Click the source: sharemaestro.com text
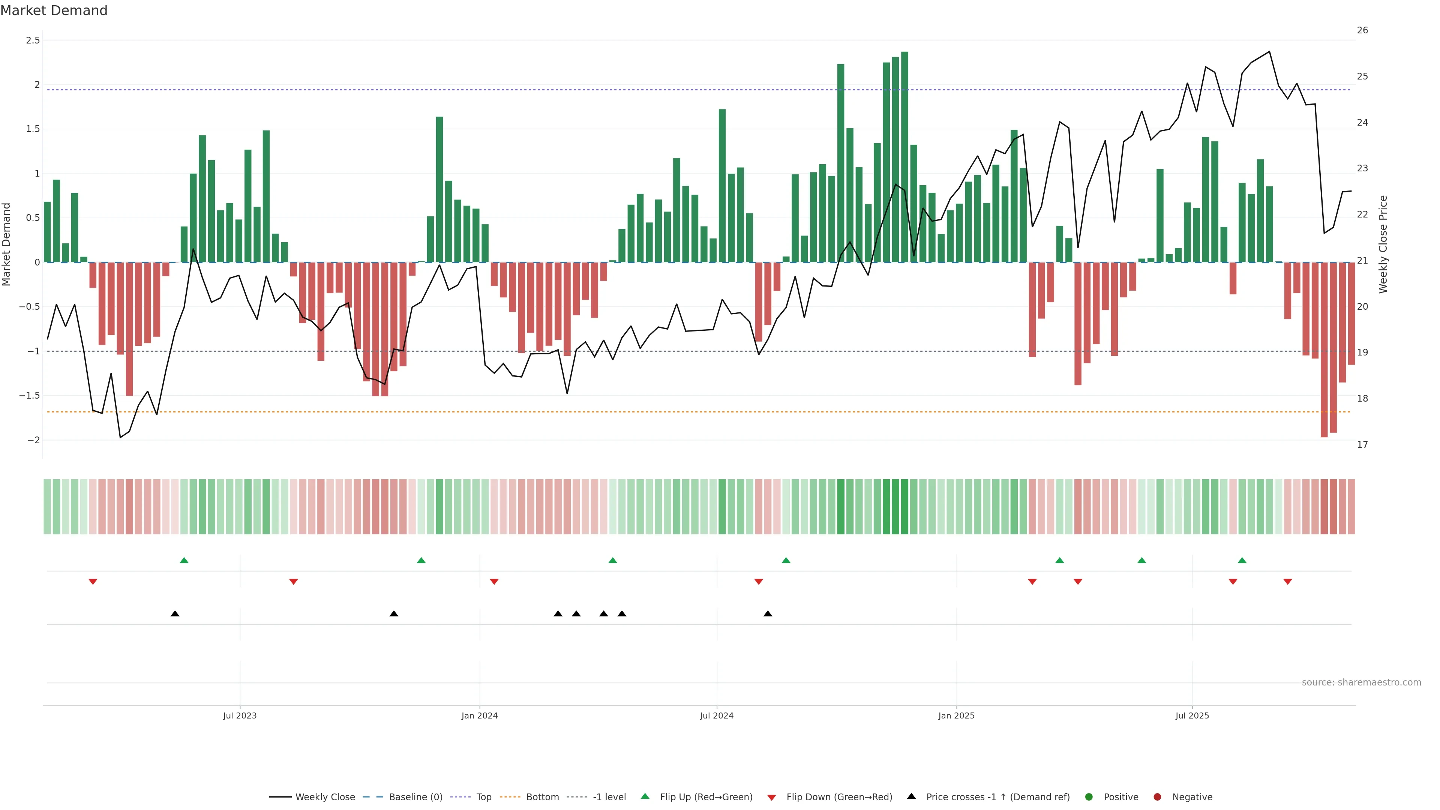The height and width of the screenshot is (810, 1440). click(1361, 682)
